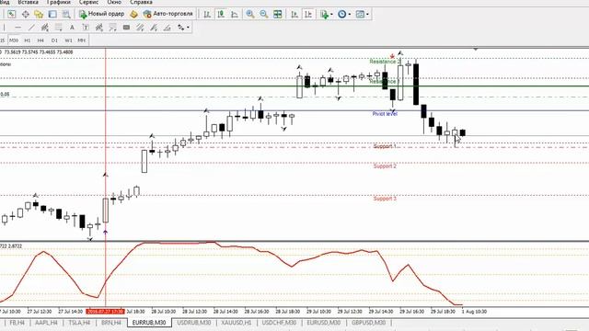Select the D1 timeframe button
589x331 pixels.
[55, 40]
